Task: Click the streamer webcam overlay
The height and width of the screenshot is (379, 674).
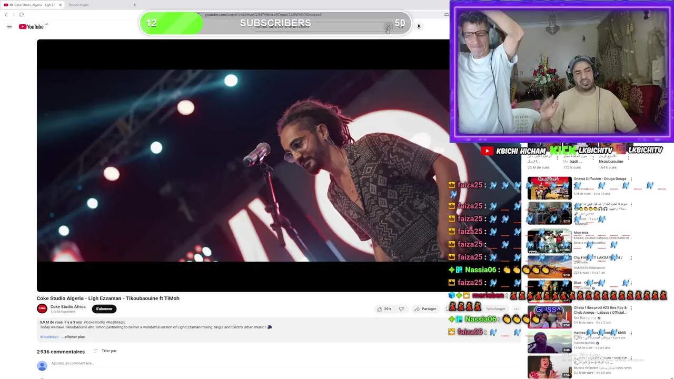Action: (562, 72)
